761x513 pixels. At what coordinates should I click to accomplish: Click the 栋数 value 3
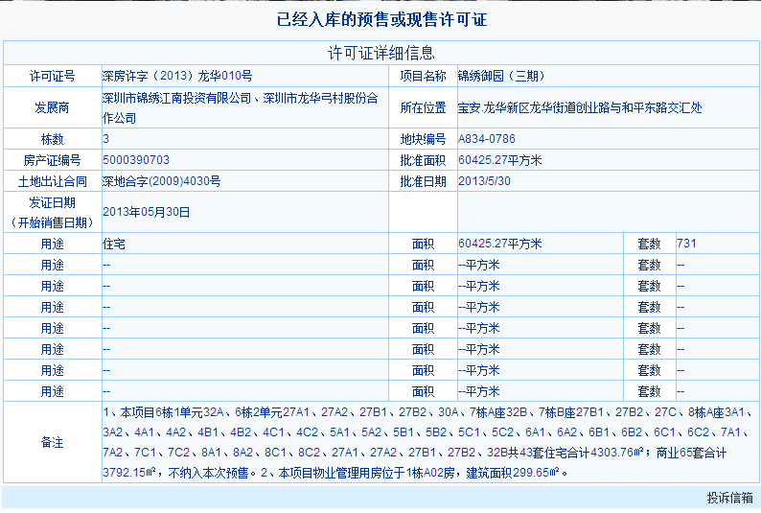pos(105,139)
